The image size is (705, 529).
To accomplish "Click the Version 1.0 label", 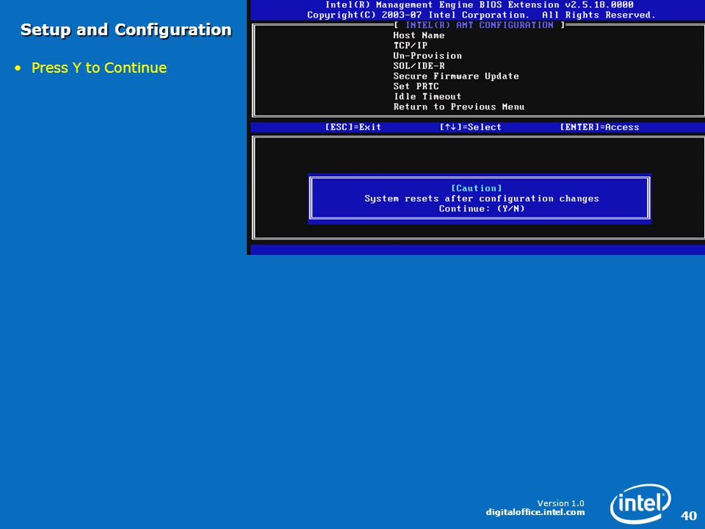I will (x=560, y=503).
